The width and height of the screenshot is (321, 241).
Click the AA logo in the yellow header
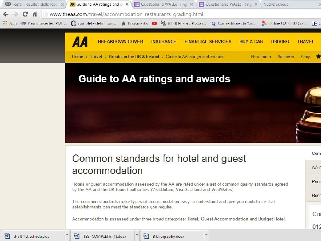80,42
